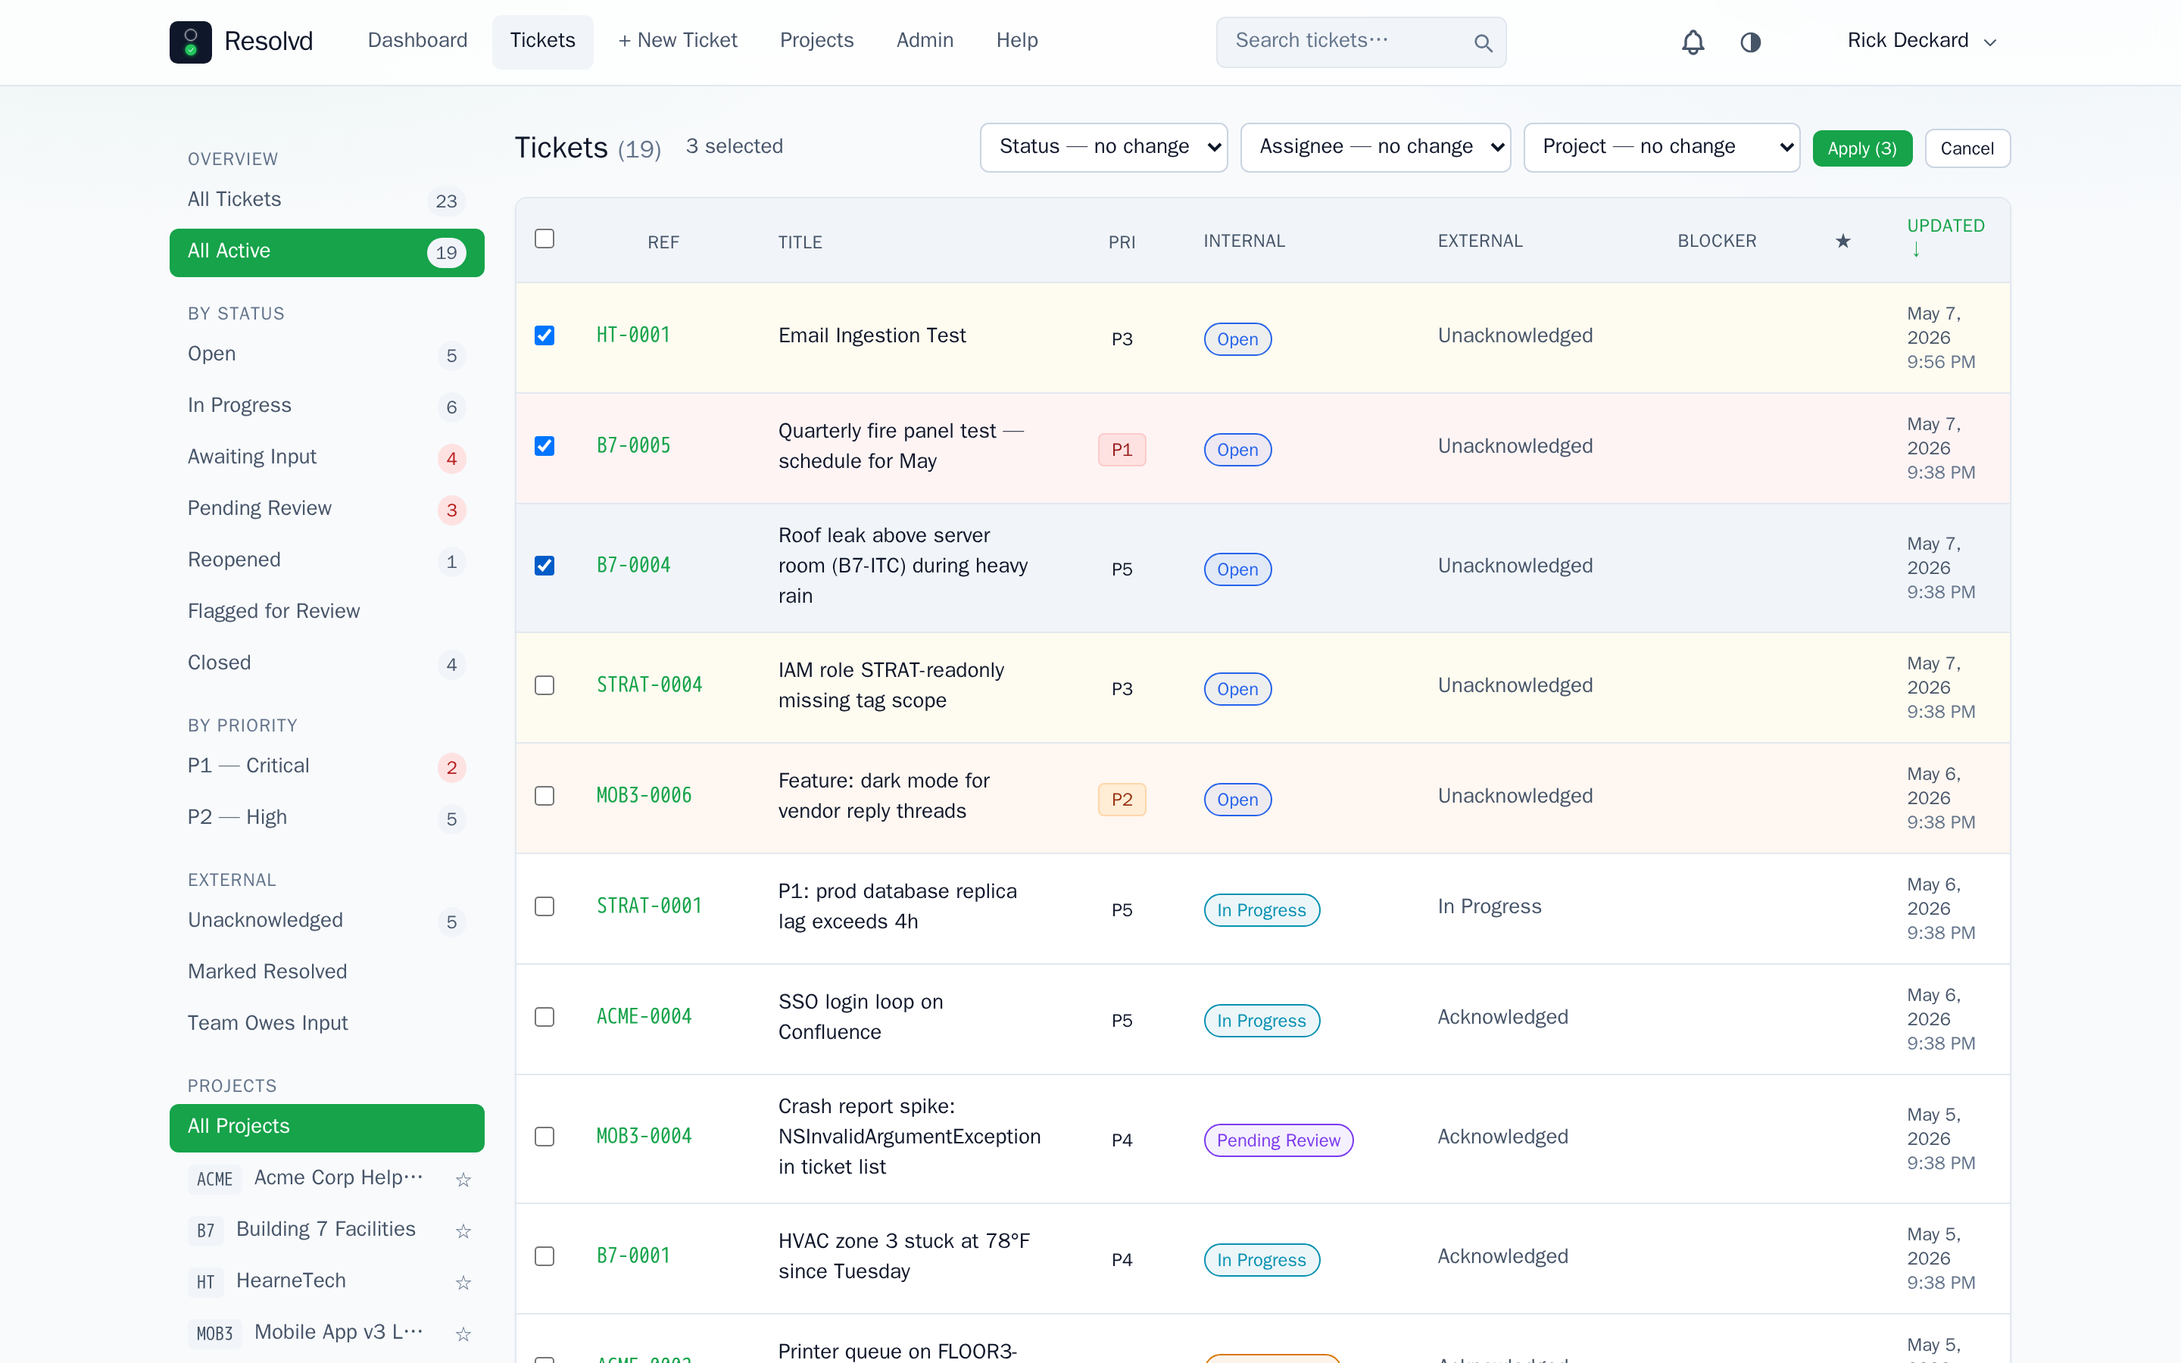
Task: Open ticket ACME-0004 reference link
Action: coord(644,1017)
